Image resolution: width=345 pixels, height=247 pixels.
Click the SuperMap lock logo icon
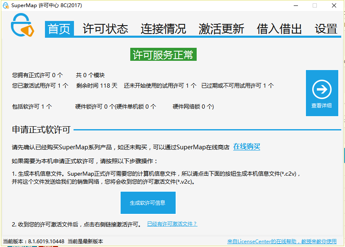[22, 25]
